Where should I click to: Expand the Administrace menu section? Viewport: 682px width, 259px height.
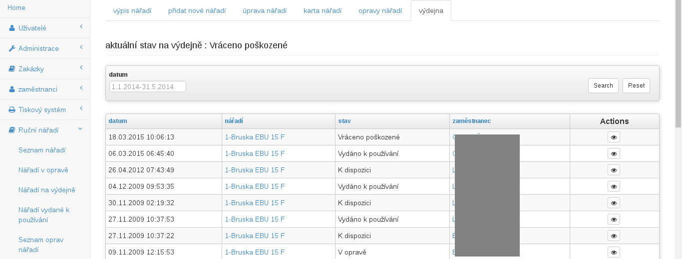pyautogui.click(x=45, y=49)
